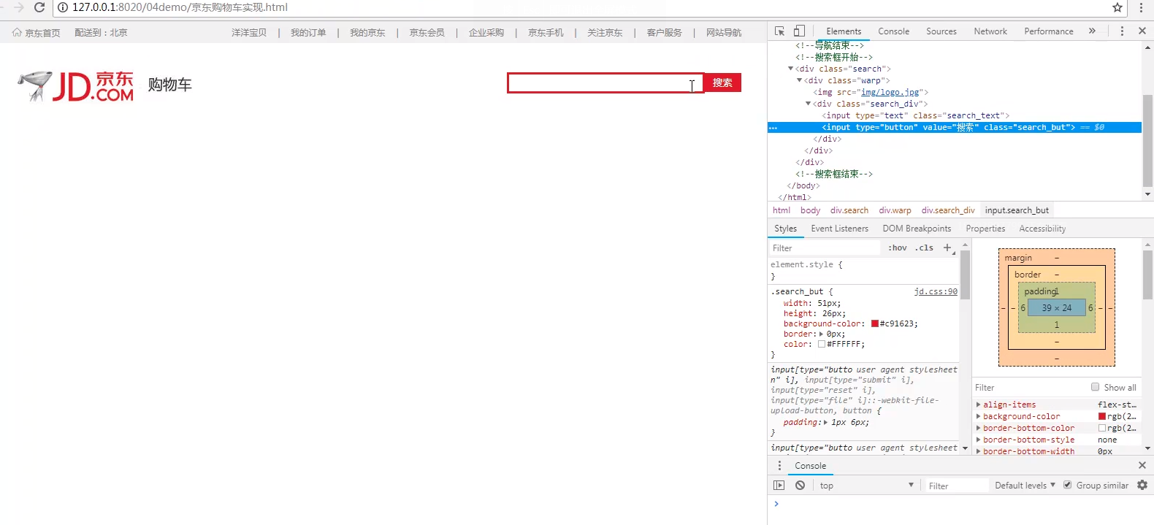The width and height of the screenshot is (1154, 525).
Task: Close the DevTools panel
Action: (1142, 31)
